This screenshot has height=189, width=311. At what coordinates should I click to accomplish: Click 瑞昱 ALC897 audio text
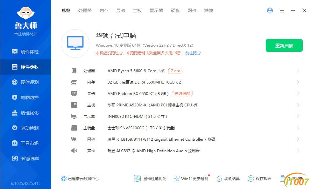coord(153,151)
